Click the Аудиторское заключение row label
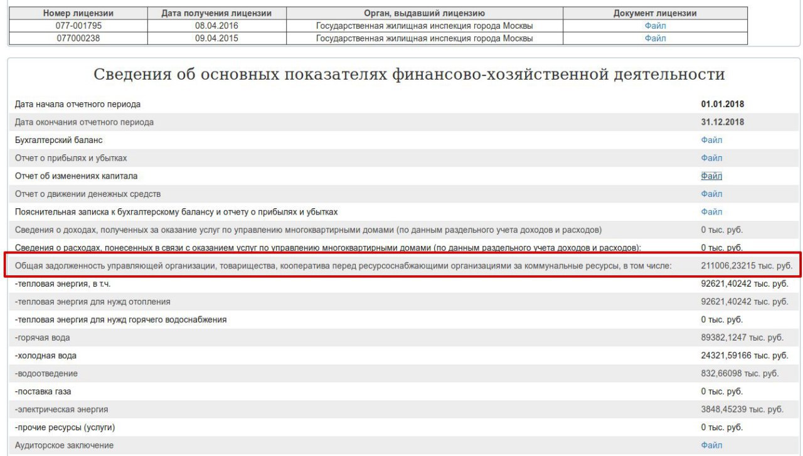 pyautogui.click(x=65, y=445)
